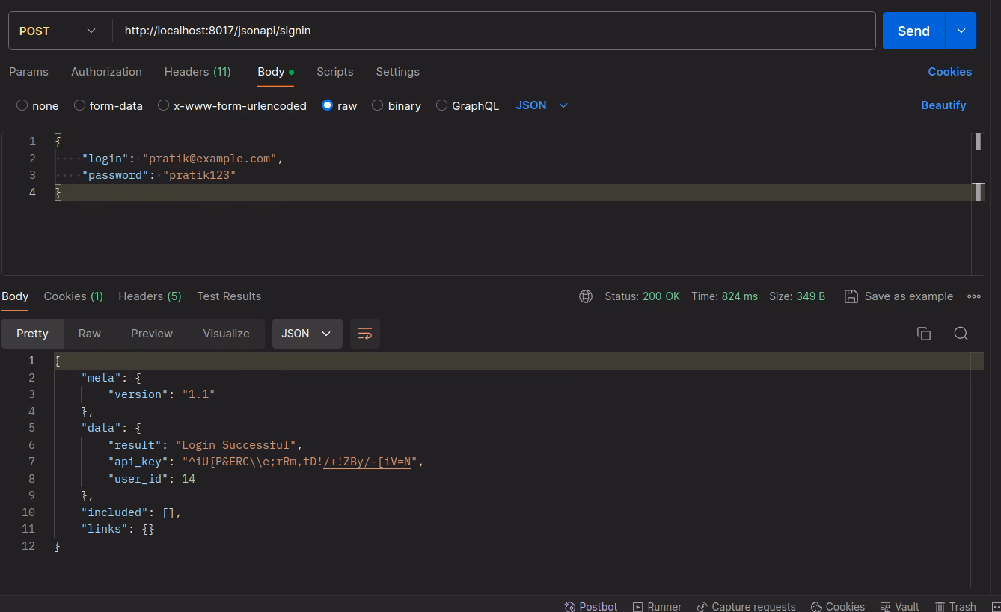Click the "login" key in request body
Image resolution: width=1001 pixels, height=612 pixels.
[106, 159]
